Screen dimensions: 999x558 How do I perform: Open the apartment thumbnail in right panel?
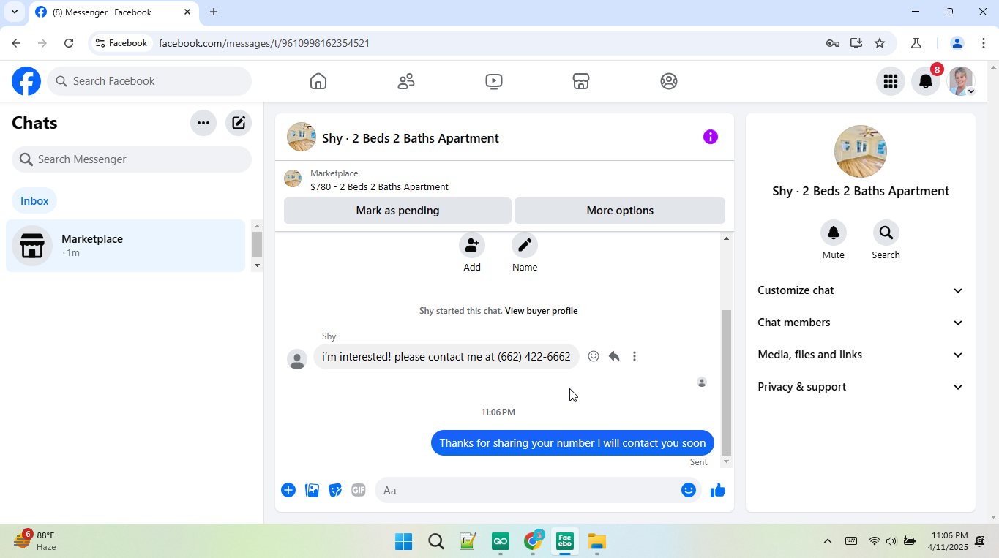tap(861, 151)
